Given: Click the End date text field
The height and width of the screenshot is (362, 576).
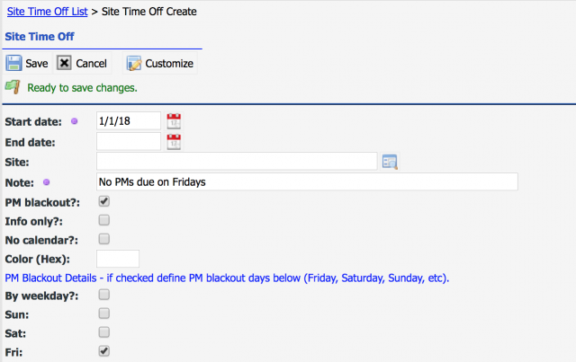Looking at the screenshot, I should tap(129, 142).
